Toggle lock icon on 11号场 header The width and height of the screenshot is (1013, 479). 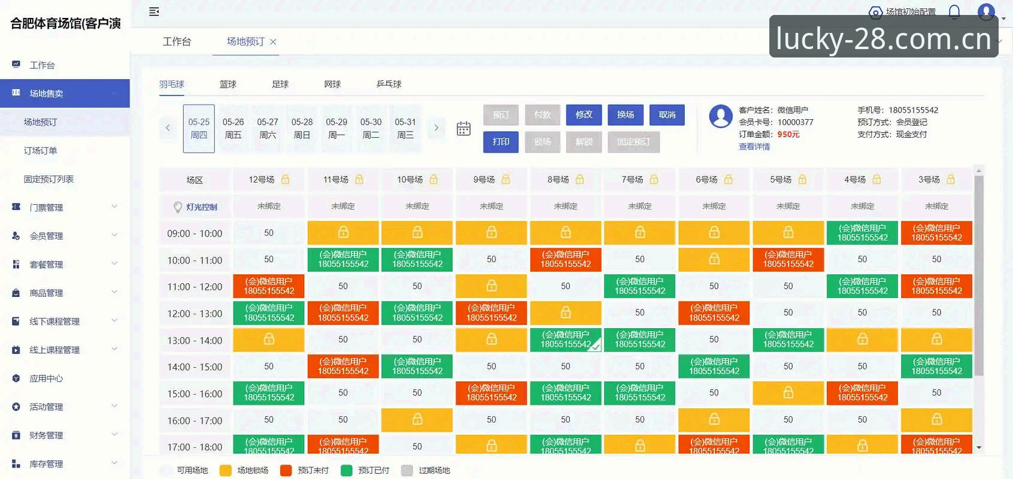point(359,179)
